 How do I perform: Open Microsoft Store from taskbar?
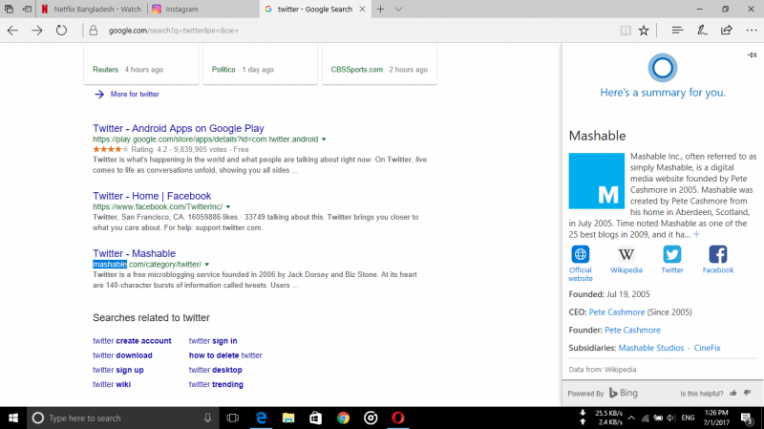tap(316, 418)
